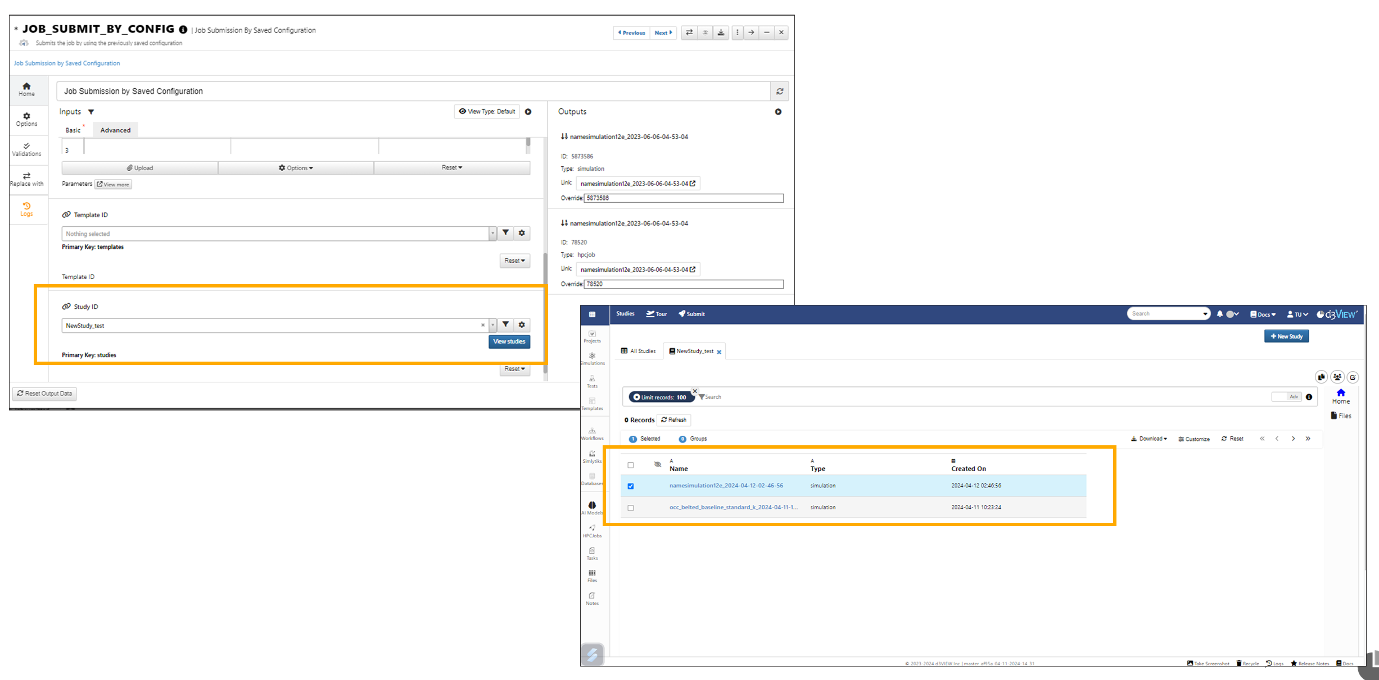Uncheck the namesimulation12e row checkbox
1379x680 pixels.
631,486
